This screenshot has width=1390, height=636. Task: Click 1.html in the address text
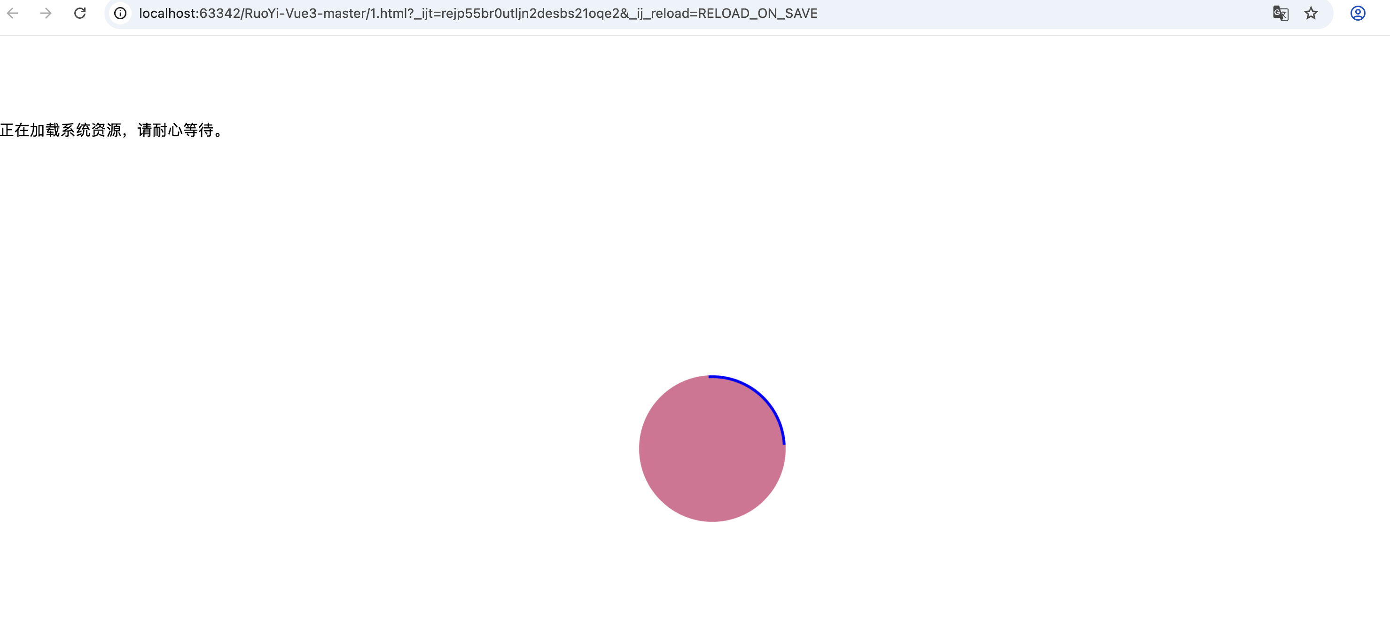click(x=390, y=13)
